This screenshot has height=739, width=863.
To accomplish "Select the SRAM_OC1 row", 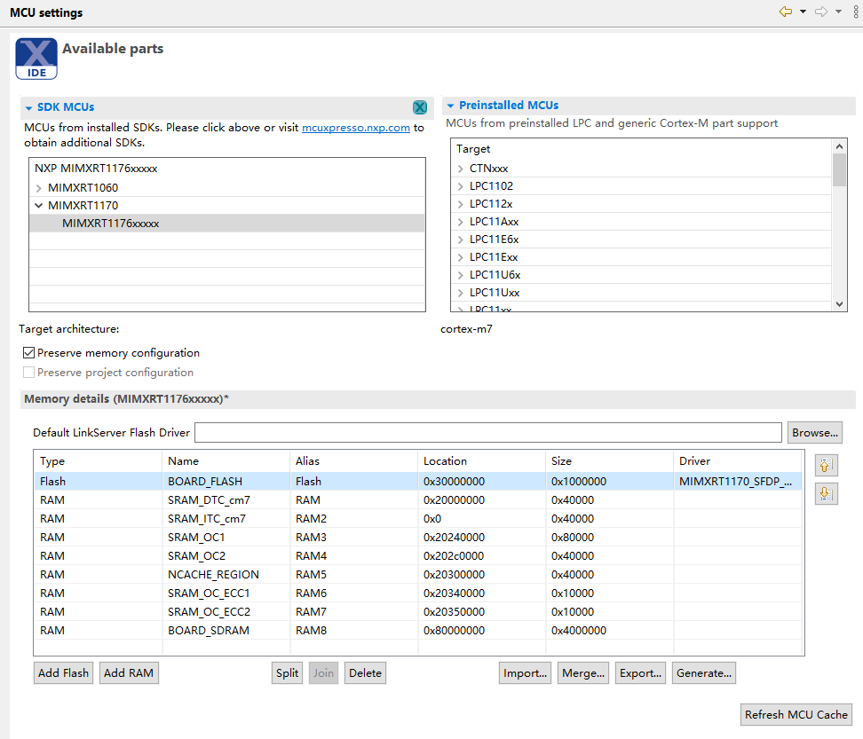I will click(418, 538).
